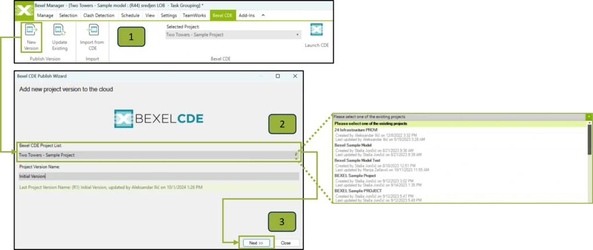Open the Add-Ins ribbon tab
The height and width of the screenshot is (250, 593).
(x=247, y=16)
